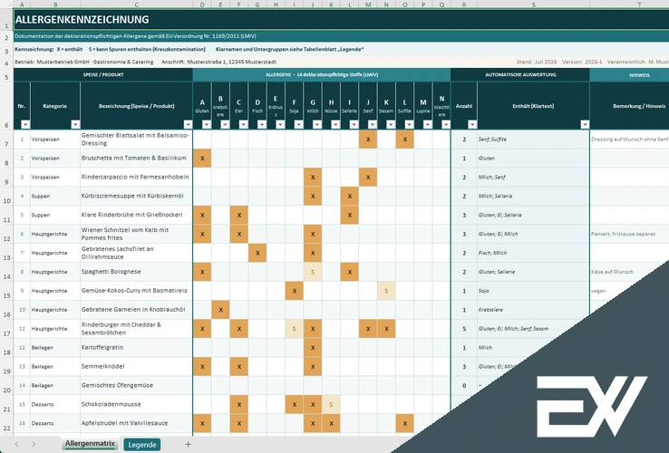
Task: Select column S header
Action: (533, 5)
